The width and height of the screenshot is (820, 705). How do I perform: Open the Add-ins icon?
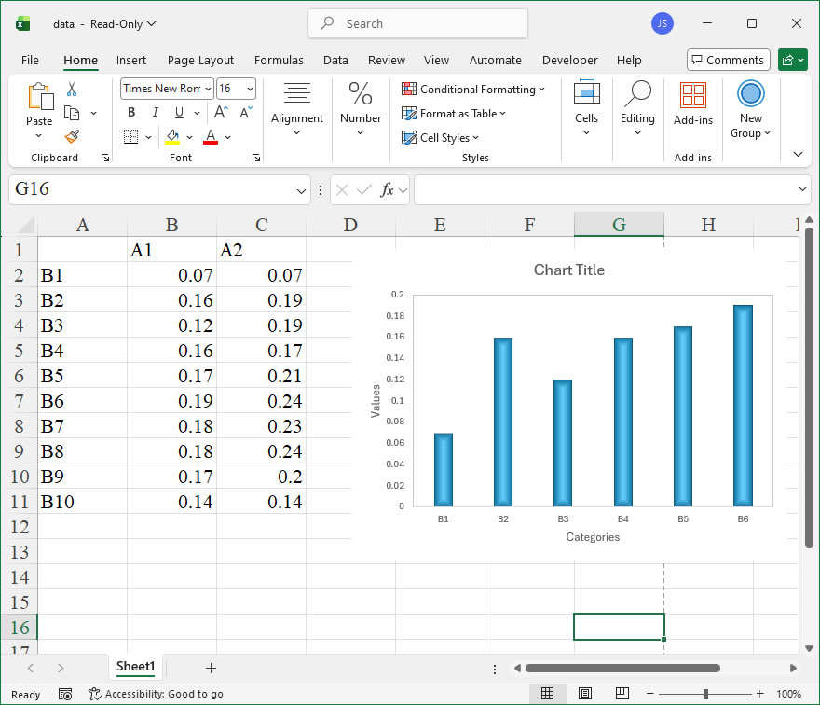(x=692, y=96)
